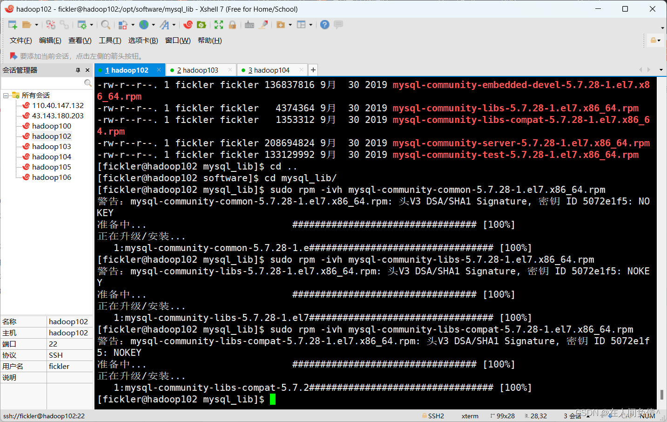Click the color scheme icon

tap(123, 25)
